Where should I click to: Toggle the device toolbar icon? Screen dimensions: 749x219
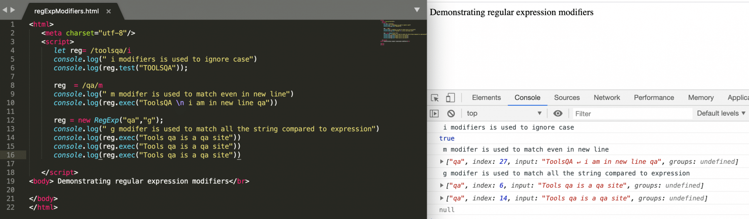tap(450, 98)
